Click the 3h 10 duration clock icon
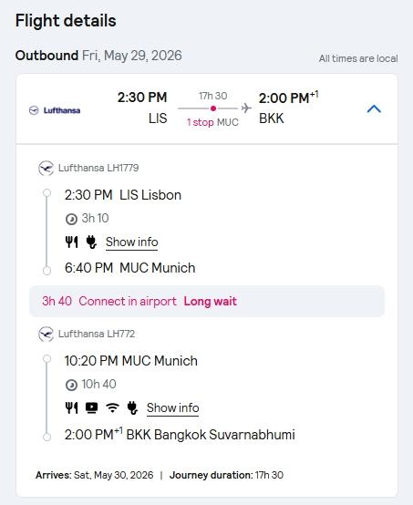This screenshot has height=505, width=413. 71,219
